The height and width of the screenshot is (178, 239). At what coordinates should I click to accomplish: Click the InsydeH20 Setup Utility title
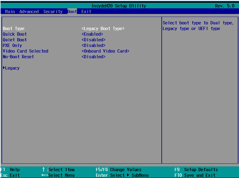tap(119, 6)
